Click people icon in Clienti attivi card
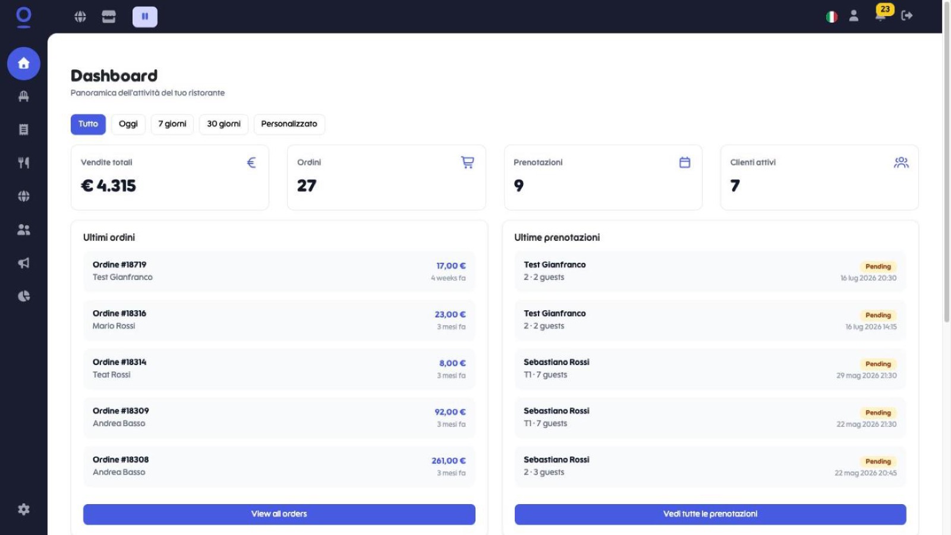Screen dimensions: 951x535 (x=901, y=162)
